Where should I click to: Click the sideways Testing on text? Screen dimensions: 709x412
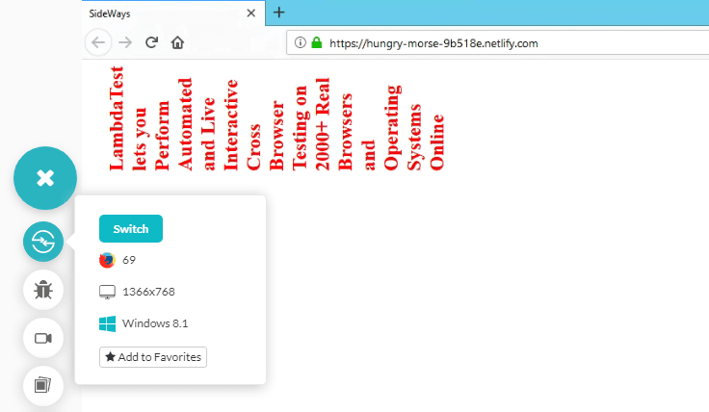[x=300, y=128]
